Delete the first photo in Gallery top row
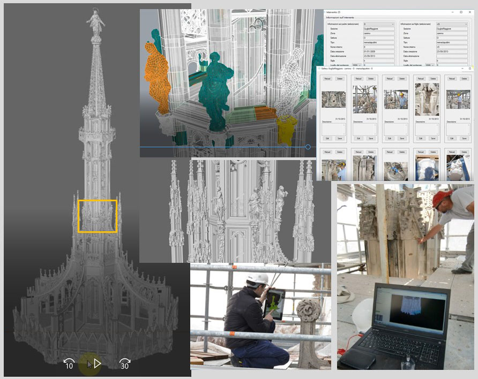The image size is (478, 379). point(340,79)
